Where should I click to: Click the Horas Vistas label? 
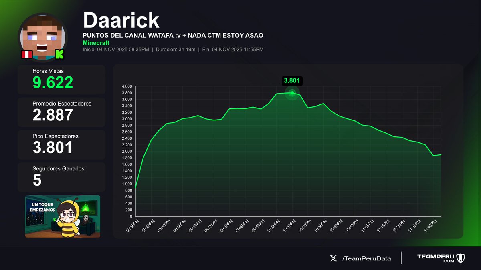(x=48, y=71)
